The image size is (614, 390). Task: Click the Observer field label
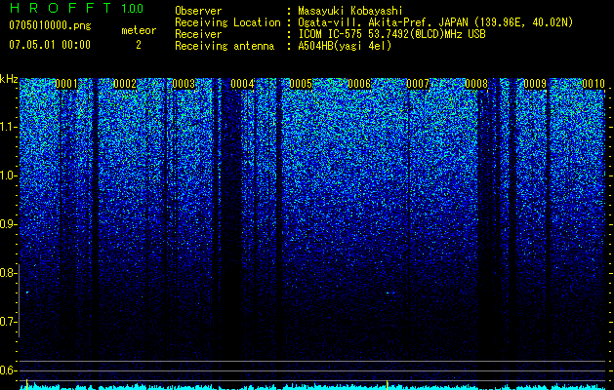coord(198,11)
